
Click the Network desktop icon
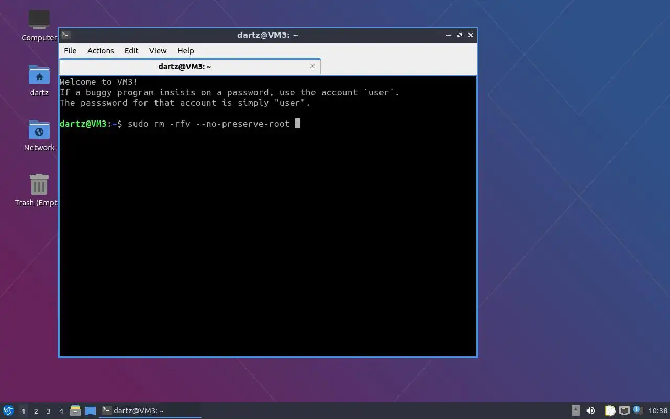click(x=39, y=136)
